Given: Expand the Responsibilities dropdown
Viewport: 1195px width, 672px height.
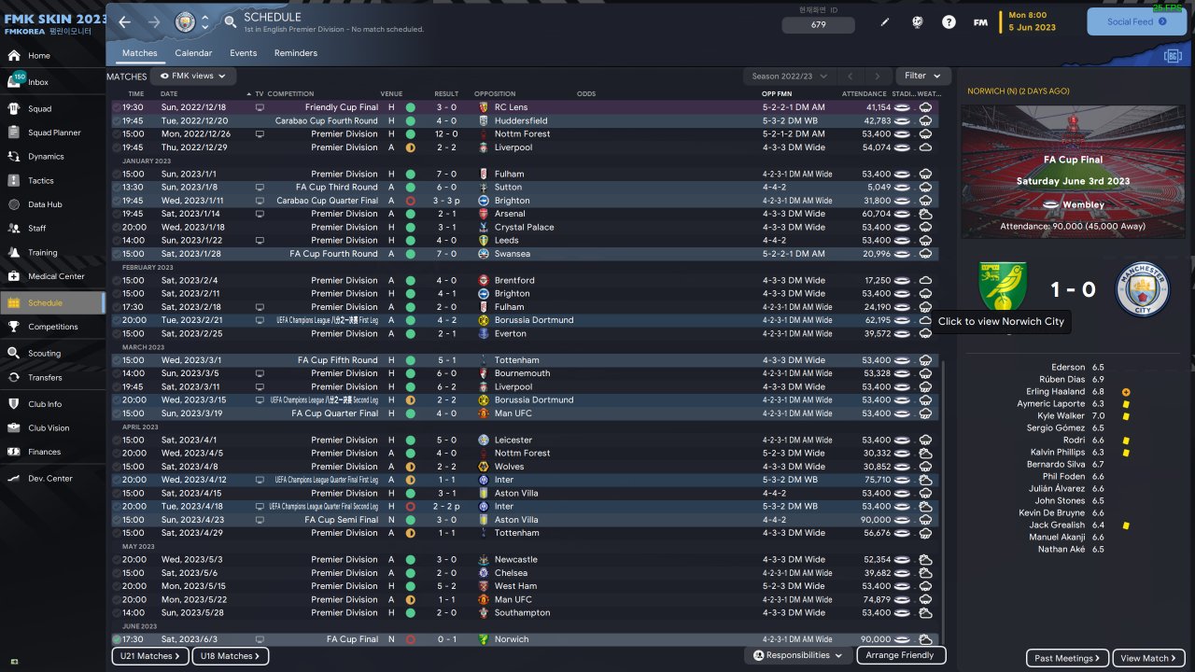Looking at the screenshot, I should (797, 655).
